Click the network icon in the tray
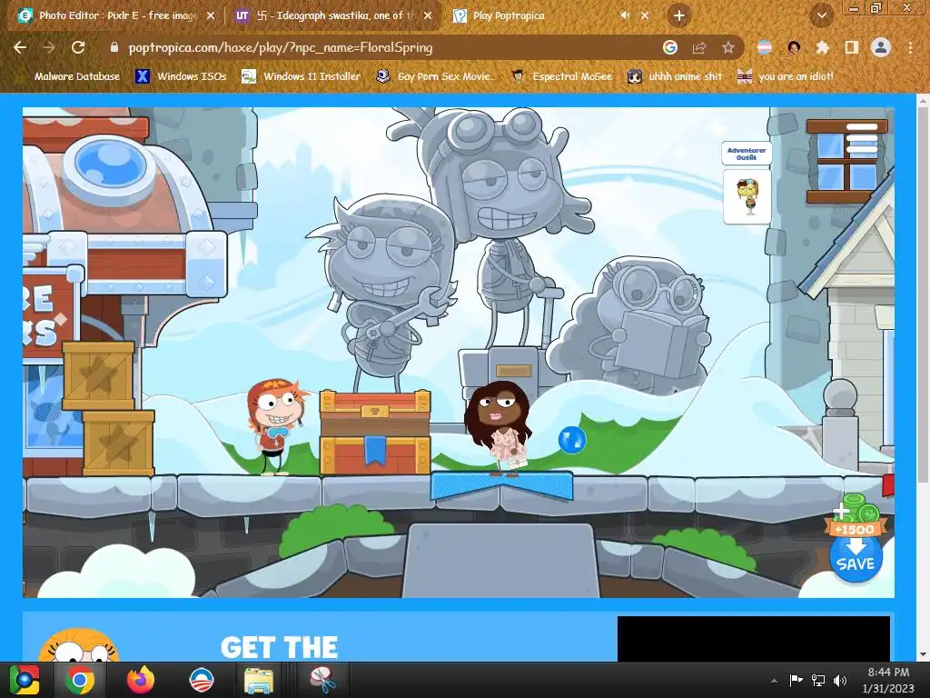Viewport: 930px width, 698px height. 818,680
